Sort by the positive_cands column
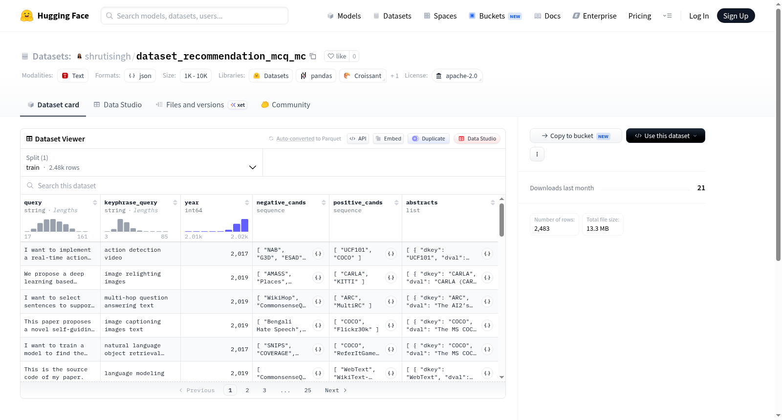The height and width of the screenshot is (420, 782). click(x=396, y=202)
